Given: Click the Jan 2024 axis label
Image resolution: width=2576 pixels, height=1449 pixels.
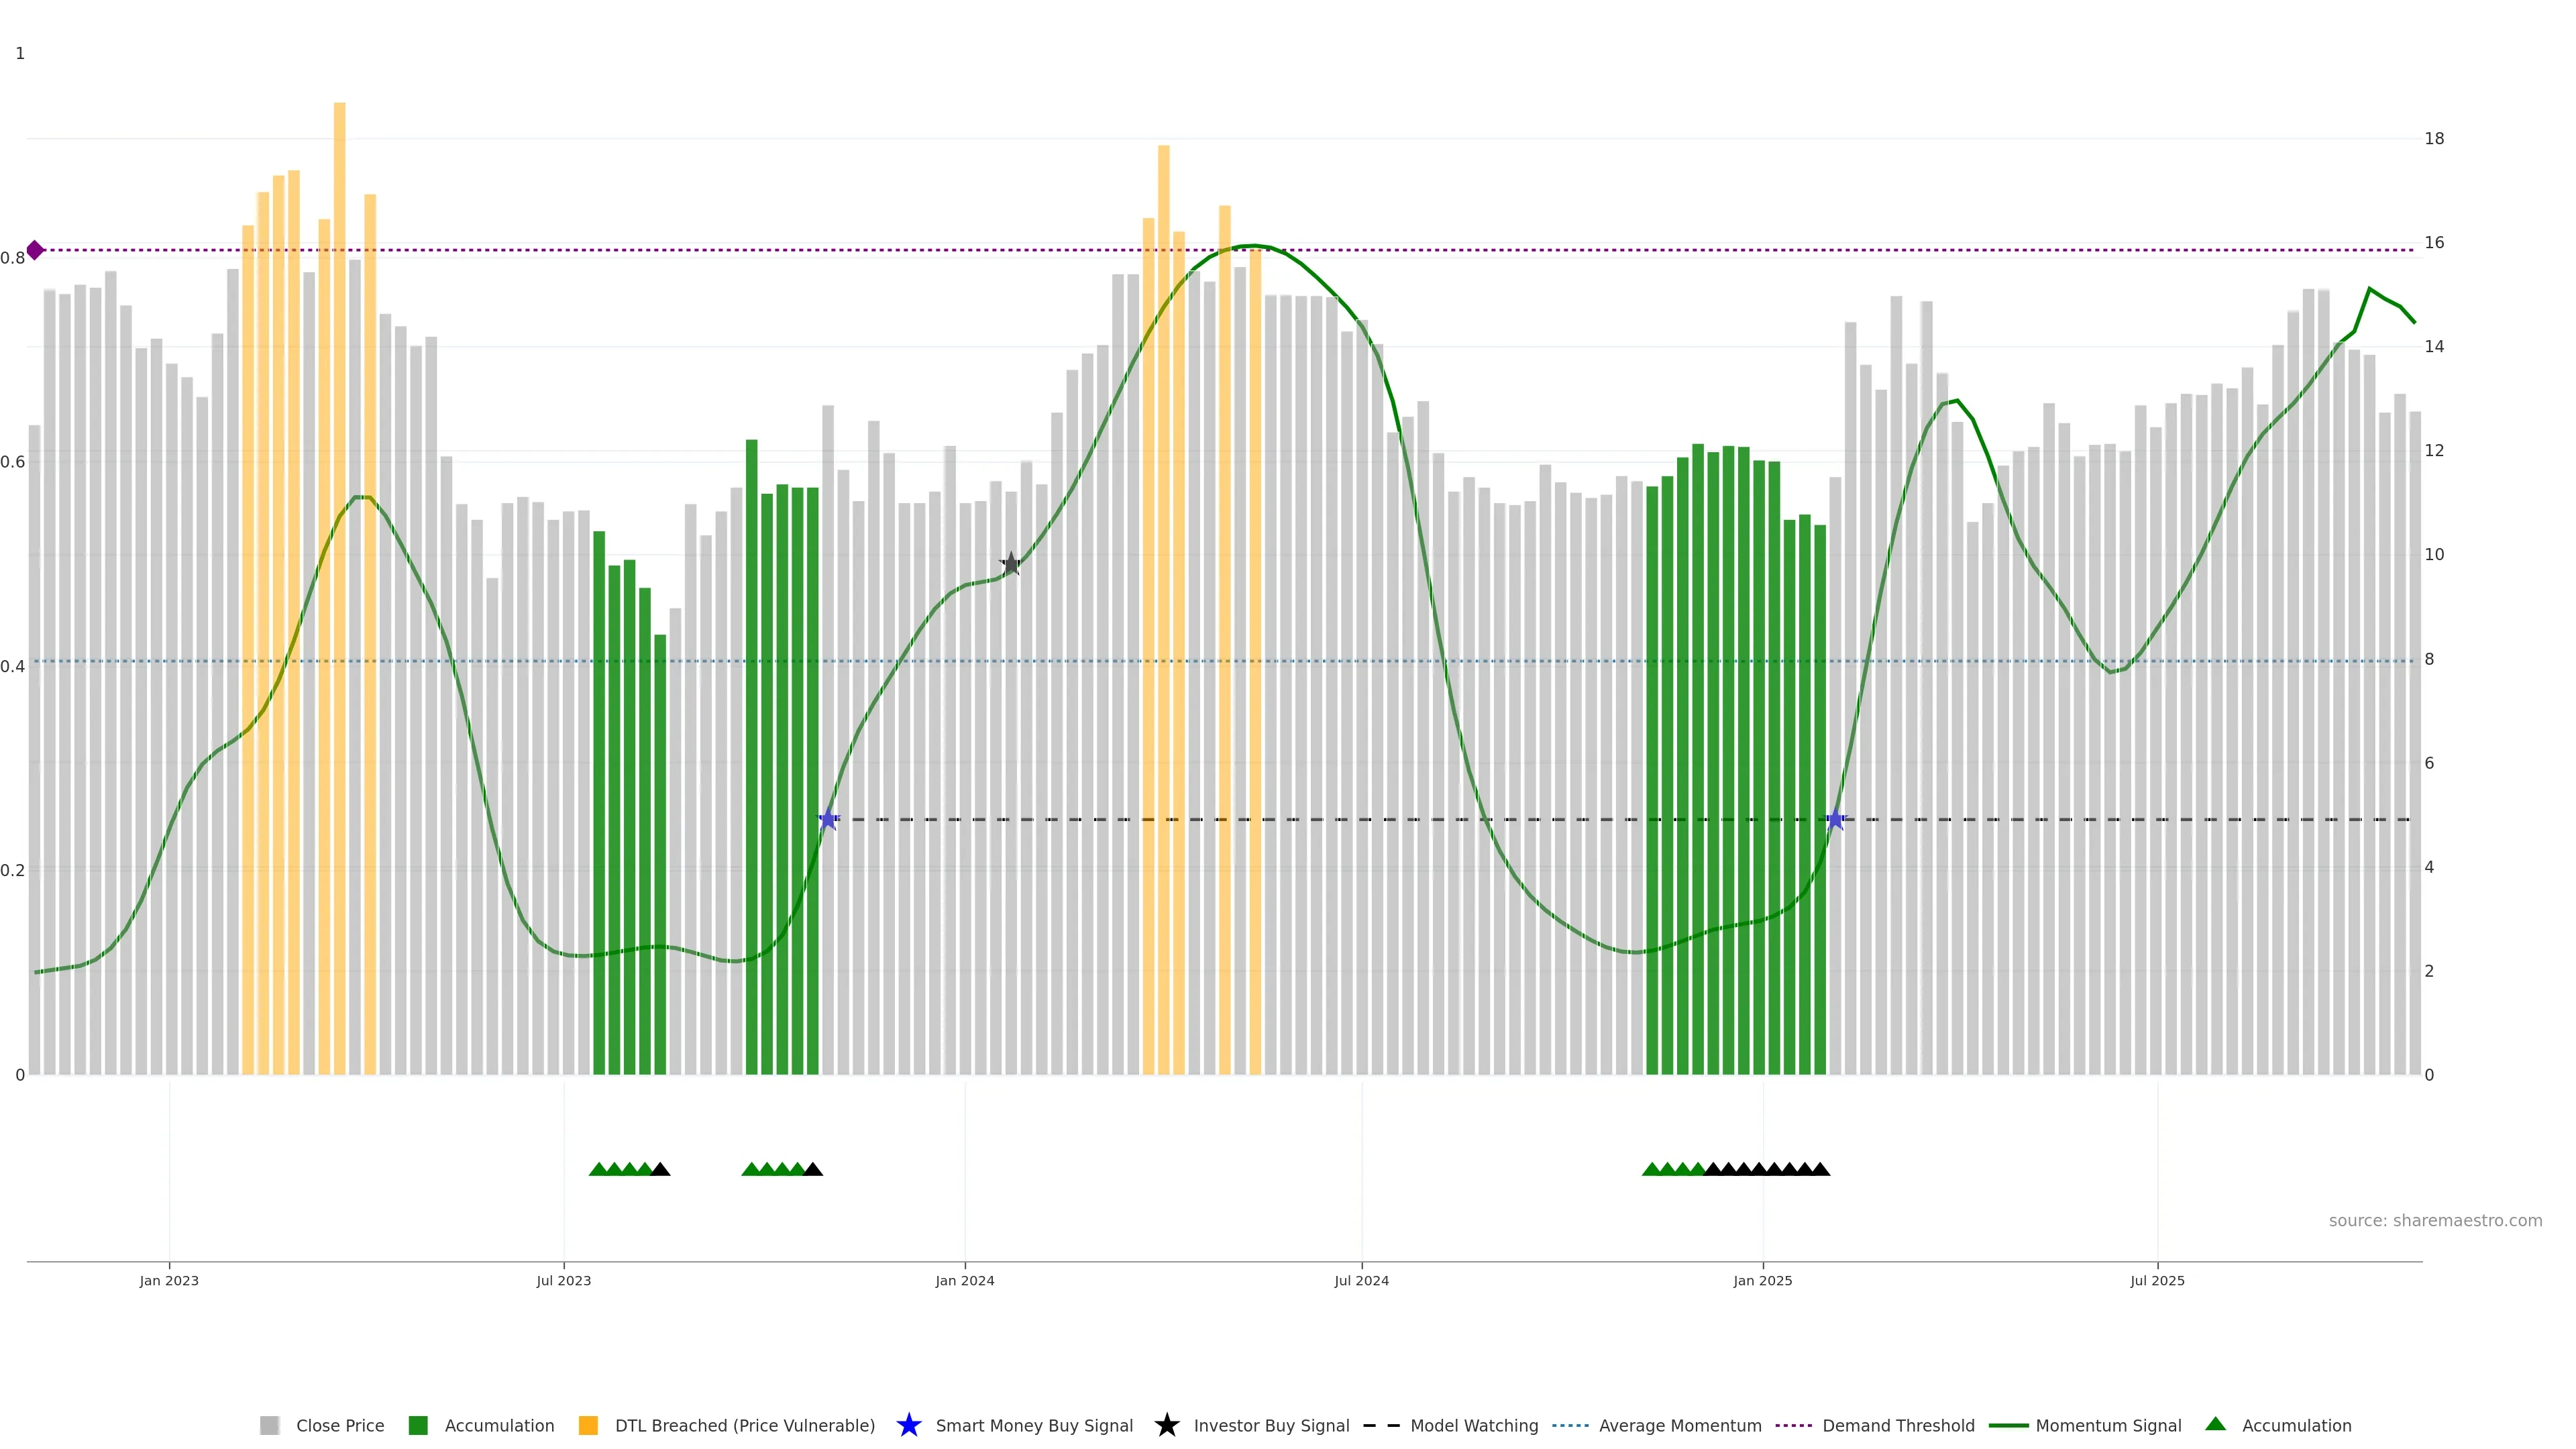Looking at the screenshot, I should click(x=964, y=1280).
